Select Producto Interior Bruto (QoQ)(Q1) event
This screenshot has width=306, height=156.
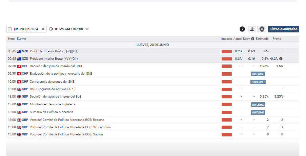[54, 51]
